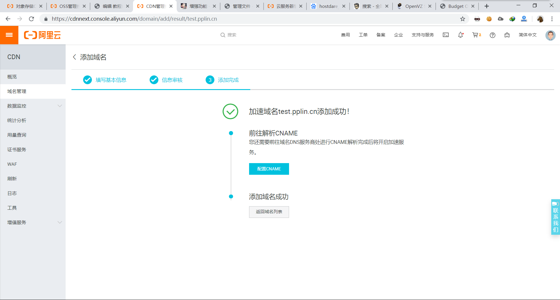
Task: Toggle the bookmark star in address bar
Action: click(x=463, y=19)
